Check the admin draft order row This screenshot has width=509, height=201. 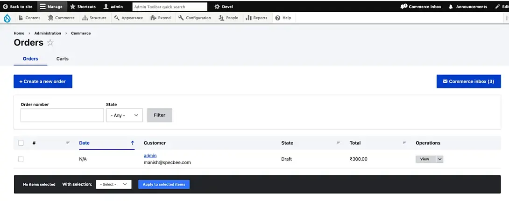(x=21, y=159)
